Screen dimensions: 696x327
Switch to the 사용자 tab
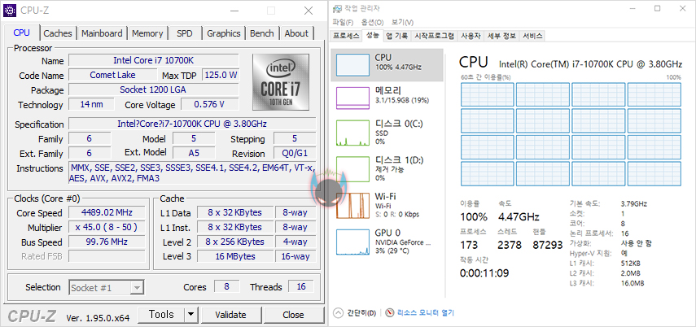click(x=471, y=36)
